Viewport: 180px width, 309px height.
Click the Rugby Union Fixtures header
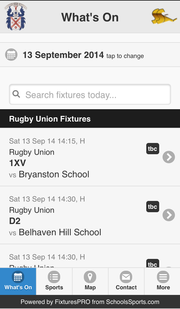(50, 119)
